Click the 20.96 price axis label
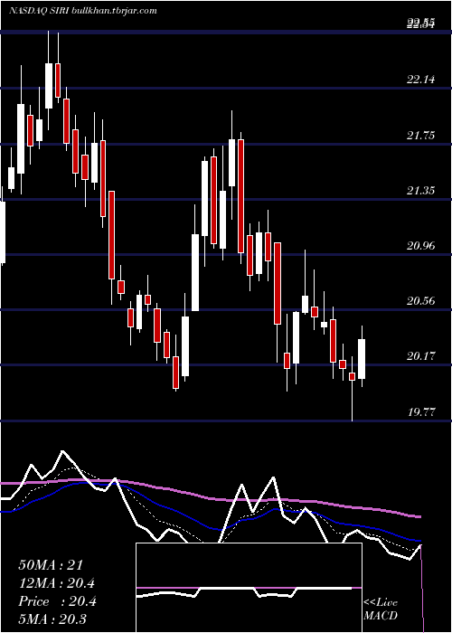Viewport: 452px width, 633px height. [421, 245]
